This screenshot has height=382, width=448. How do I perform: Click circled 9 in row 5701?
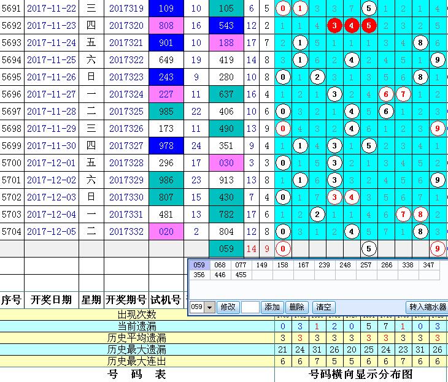pos(436,180)
